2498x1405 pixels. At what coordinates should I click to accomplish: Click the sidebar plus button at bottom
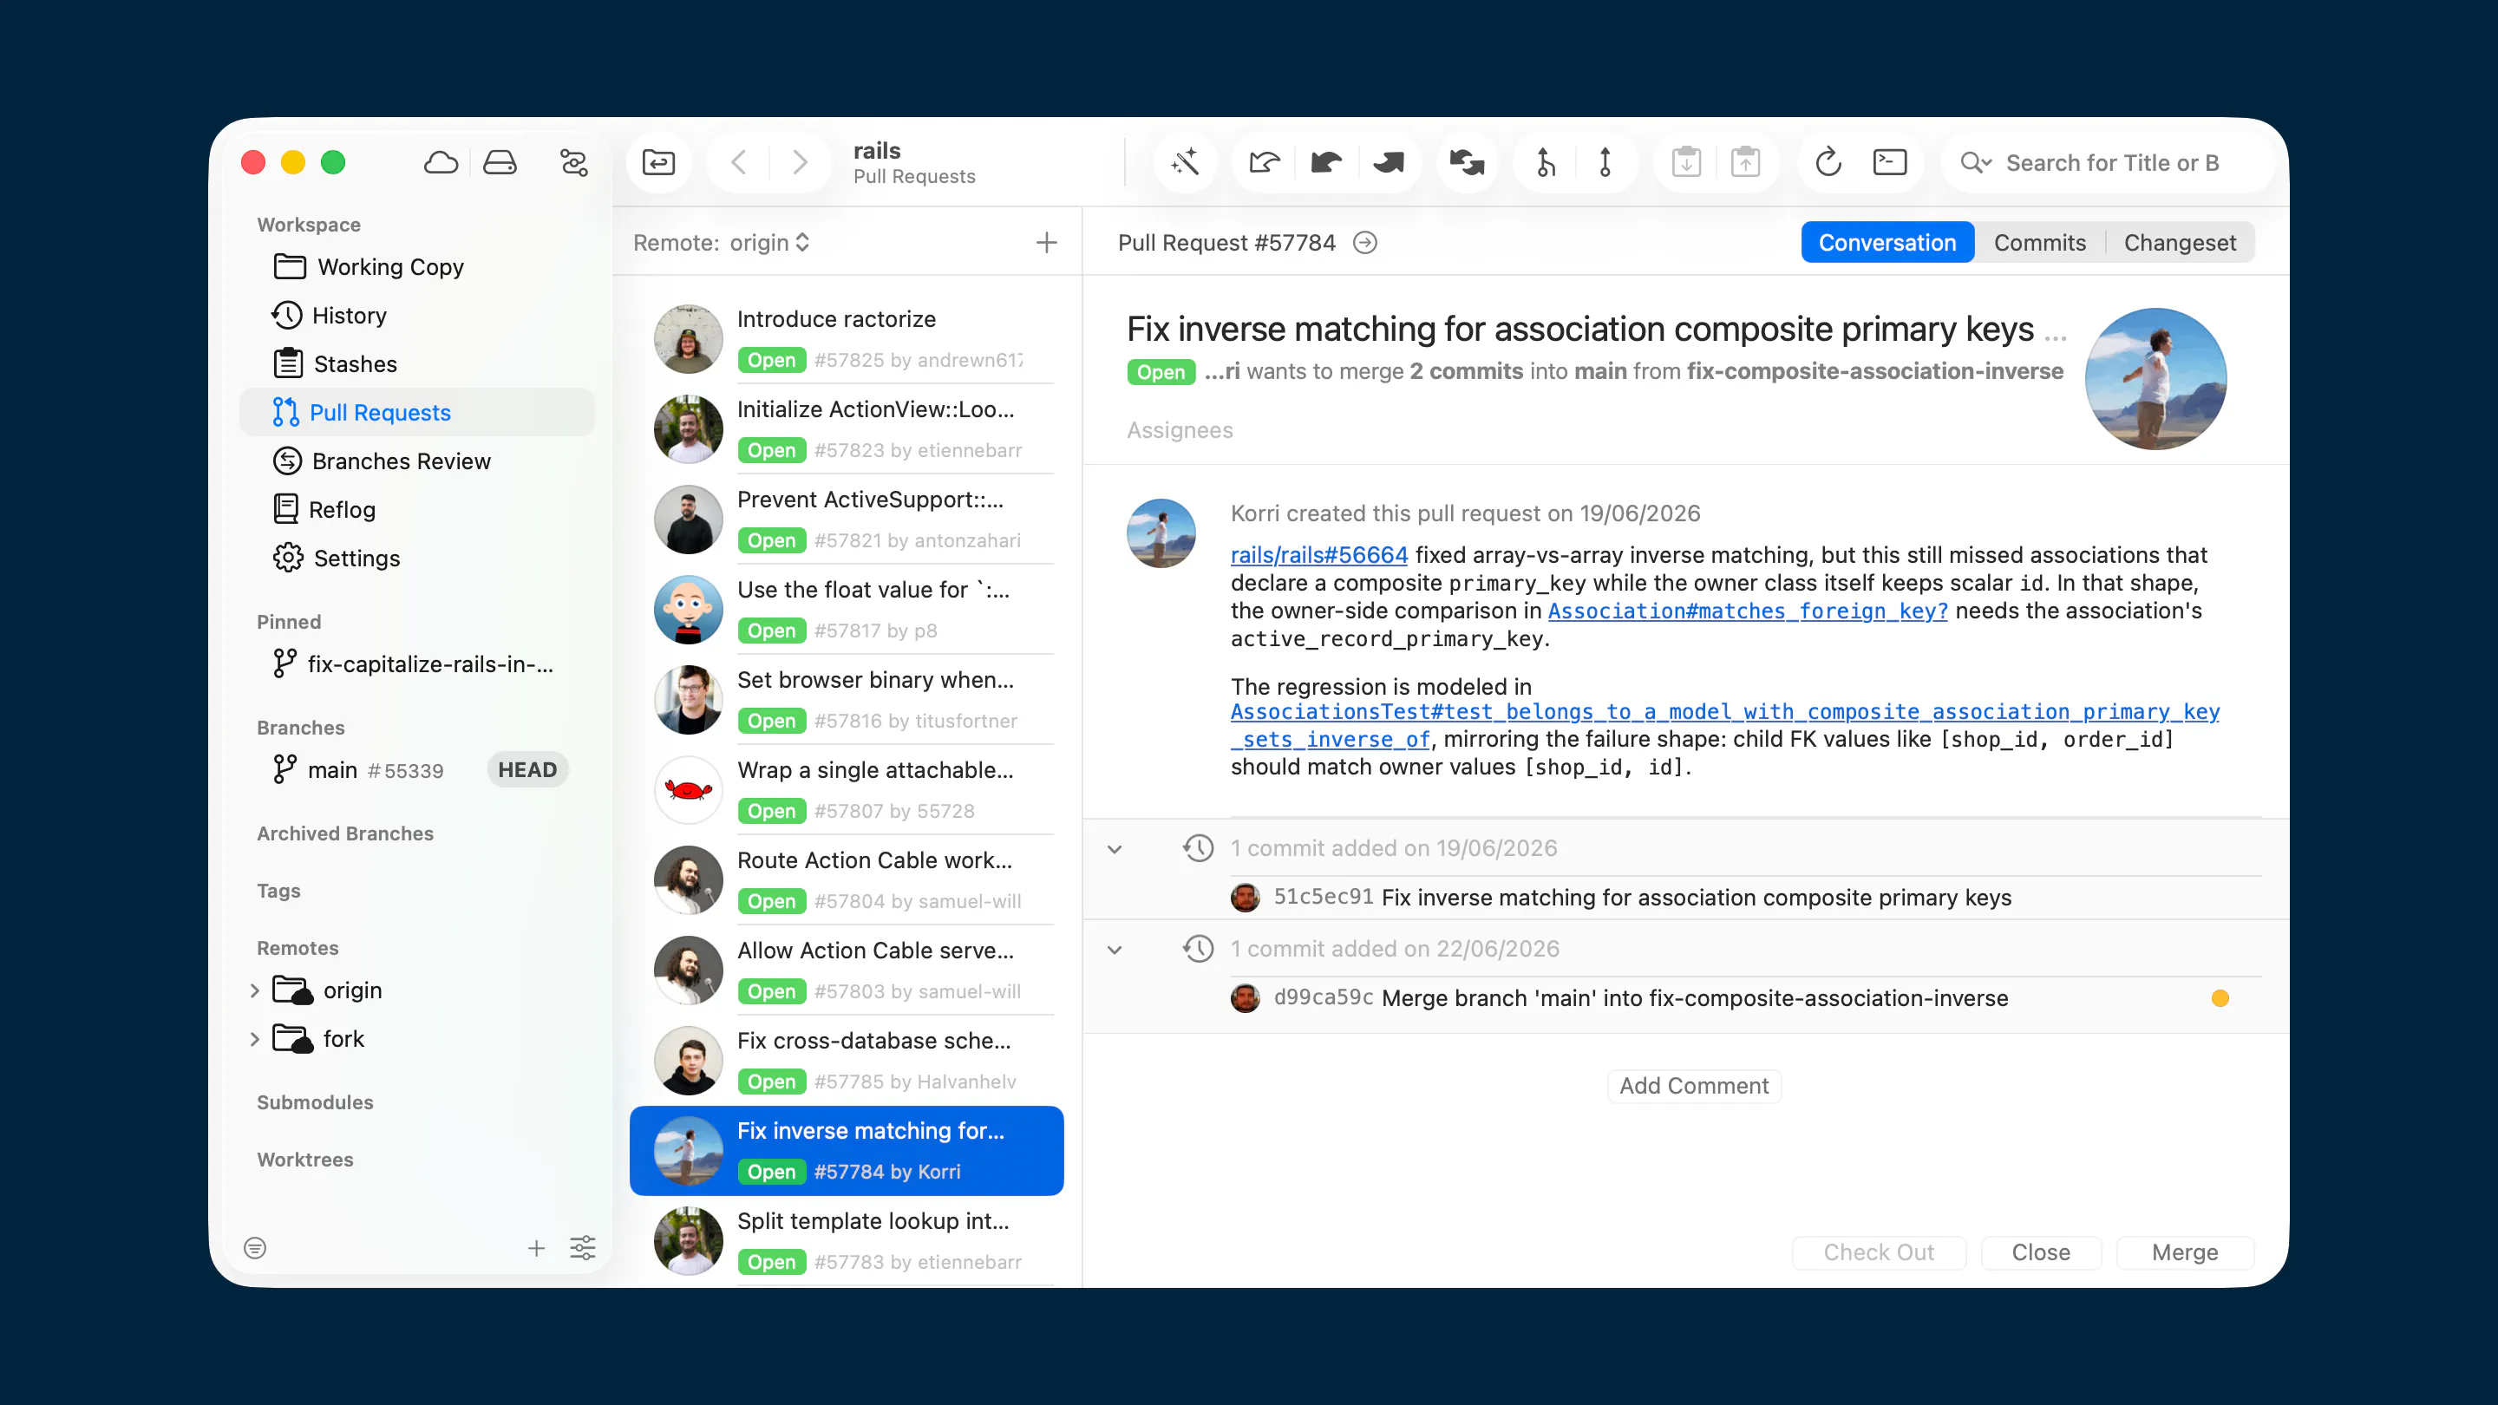click(536, 1248)
